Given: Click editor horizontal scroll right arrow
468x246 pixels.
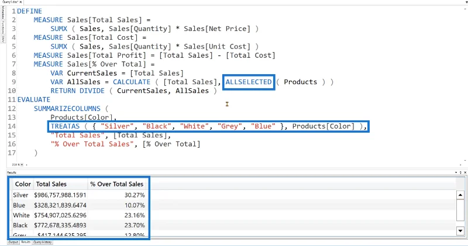Looking at the screenshot, I should point(460,165).
